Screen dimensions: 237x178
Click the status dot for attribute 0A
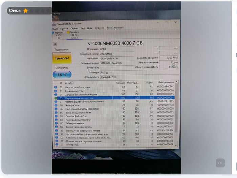coord(56,109)
